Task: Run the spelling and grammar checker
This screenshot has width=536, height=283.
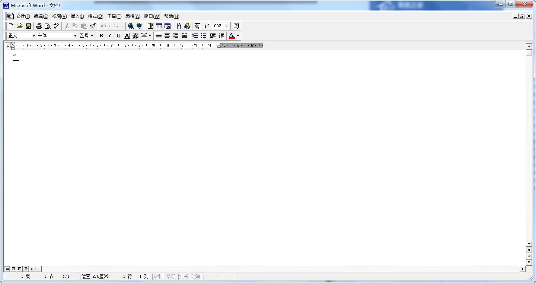Action: (55, 26)
